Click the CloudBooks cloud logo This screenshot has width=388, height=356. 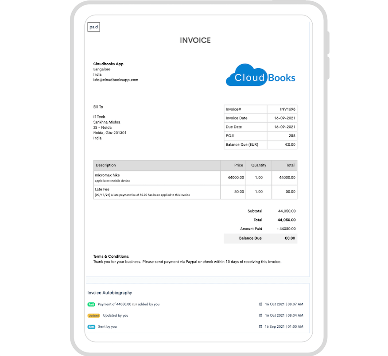[x=260, y=76]
